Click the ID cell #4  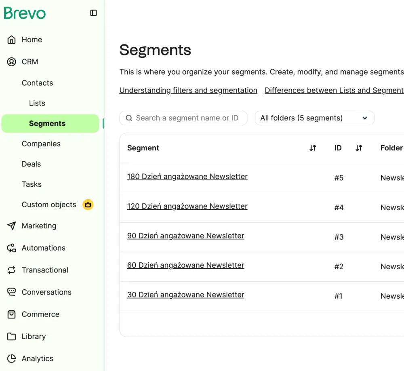coord(339,208)
